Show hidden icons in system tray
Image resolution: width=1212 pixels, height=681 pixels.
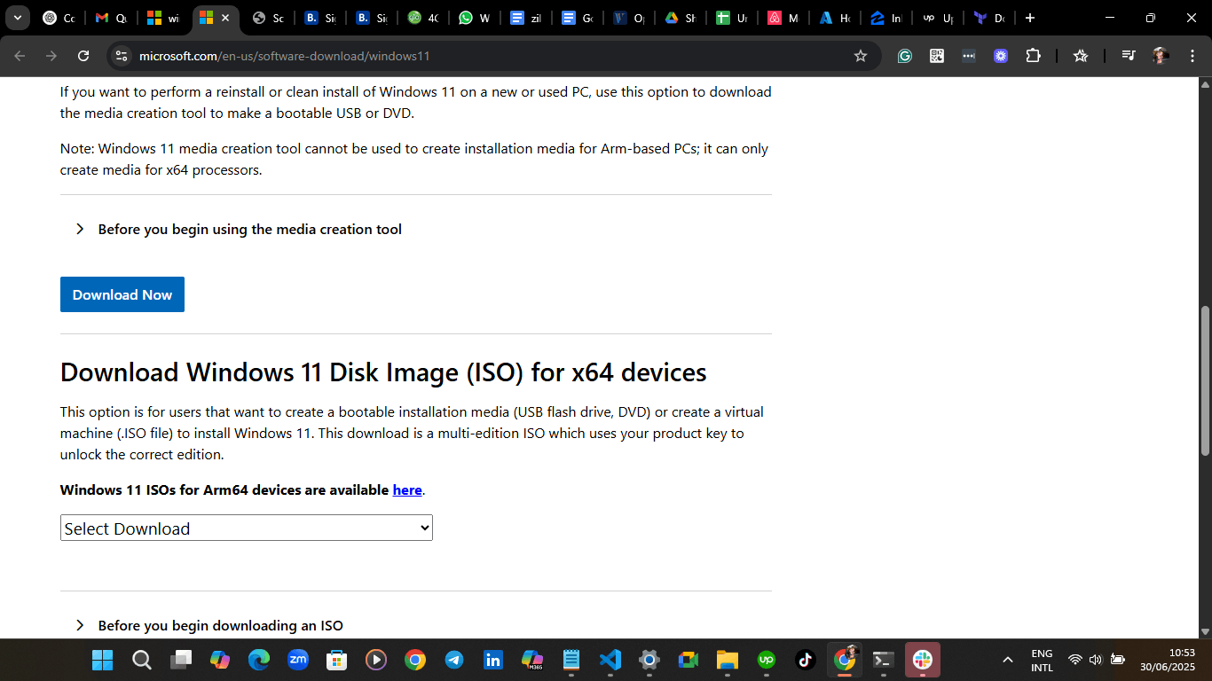(x=1008, y=660)
